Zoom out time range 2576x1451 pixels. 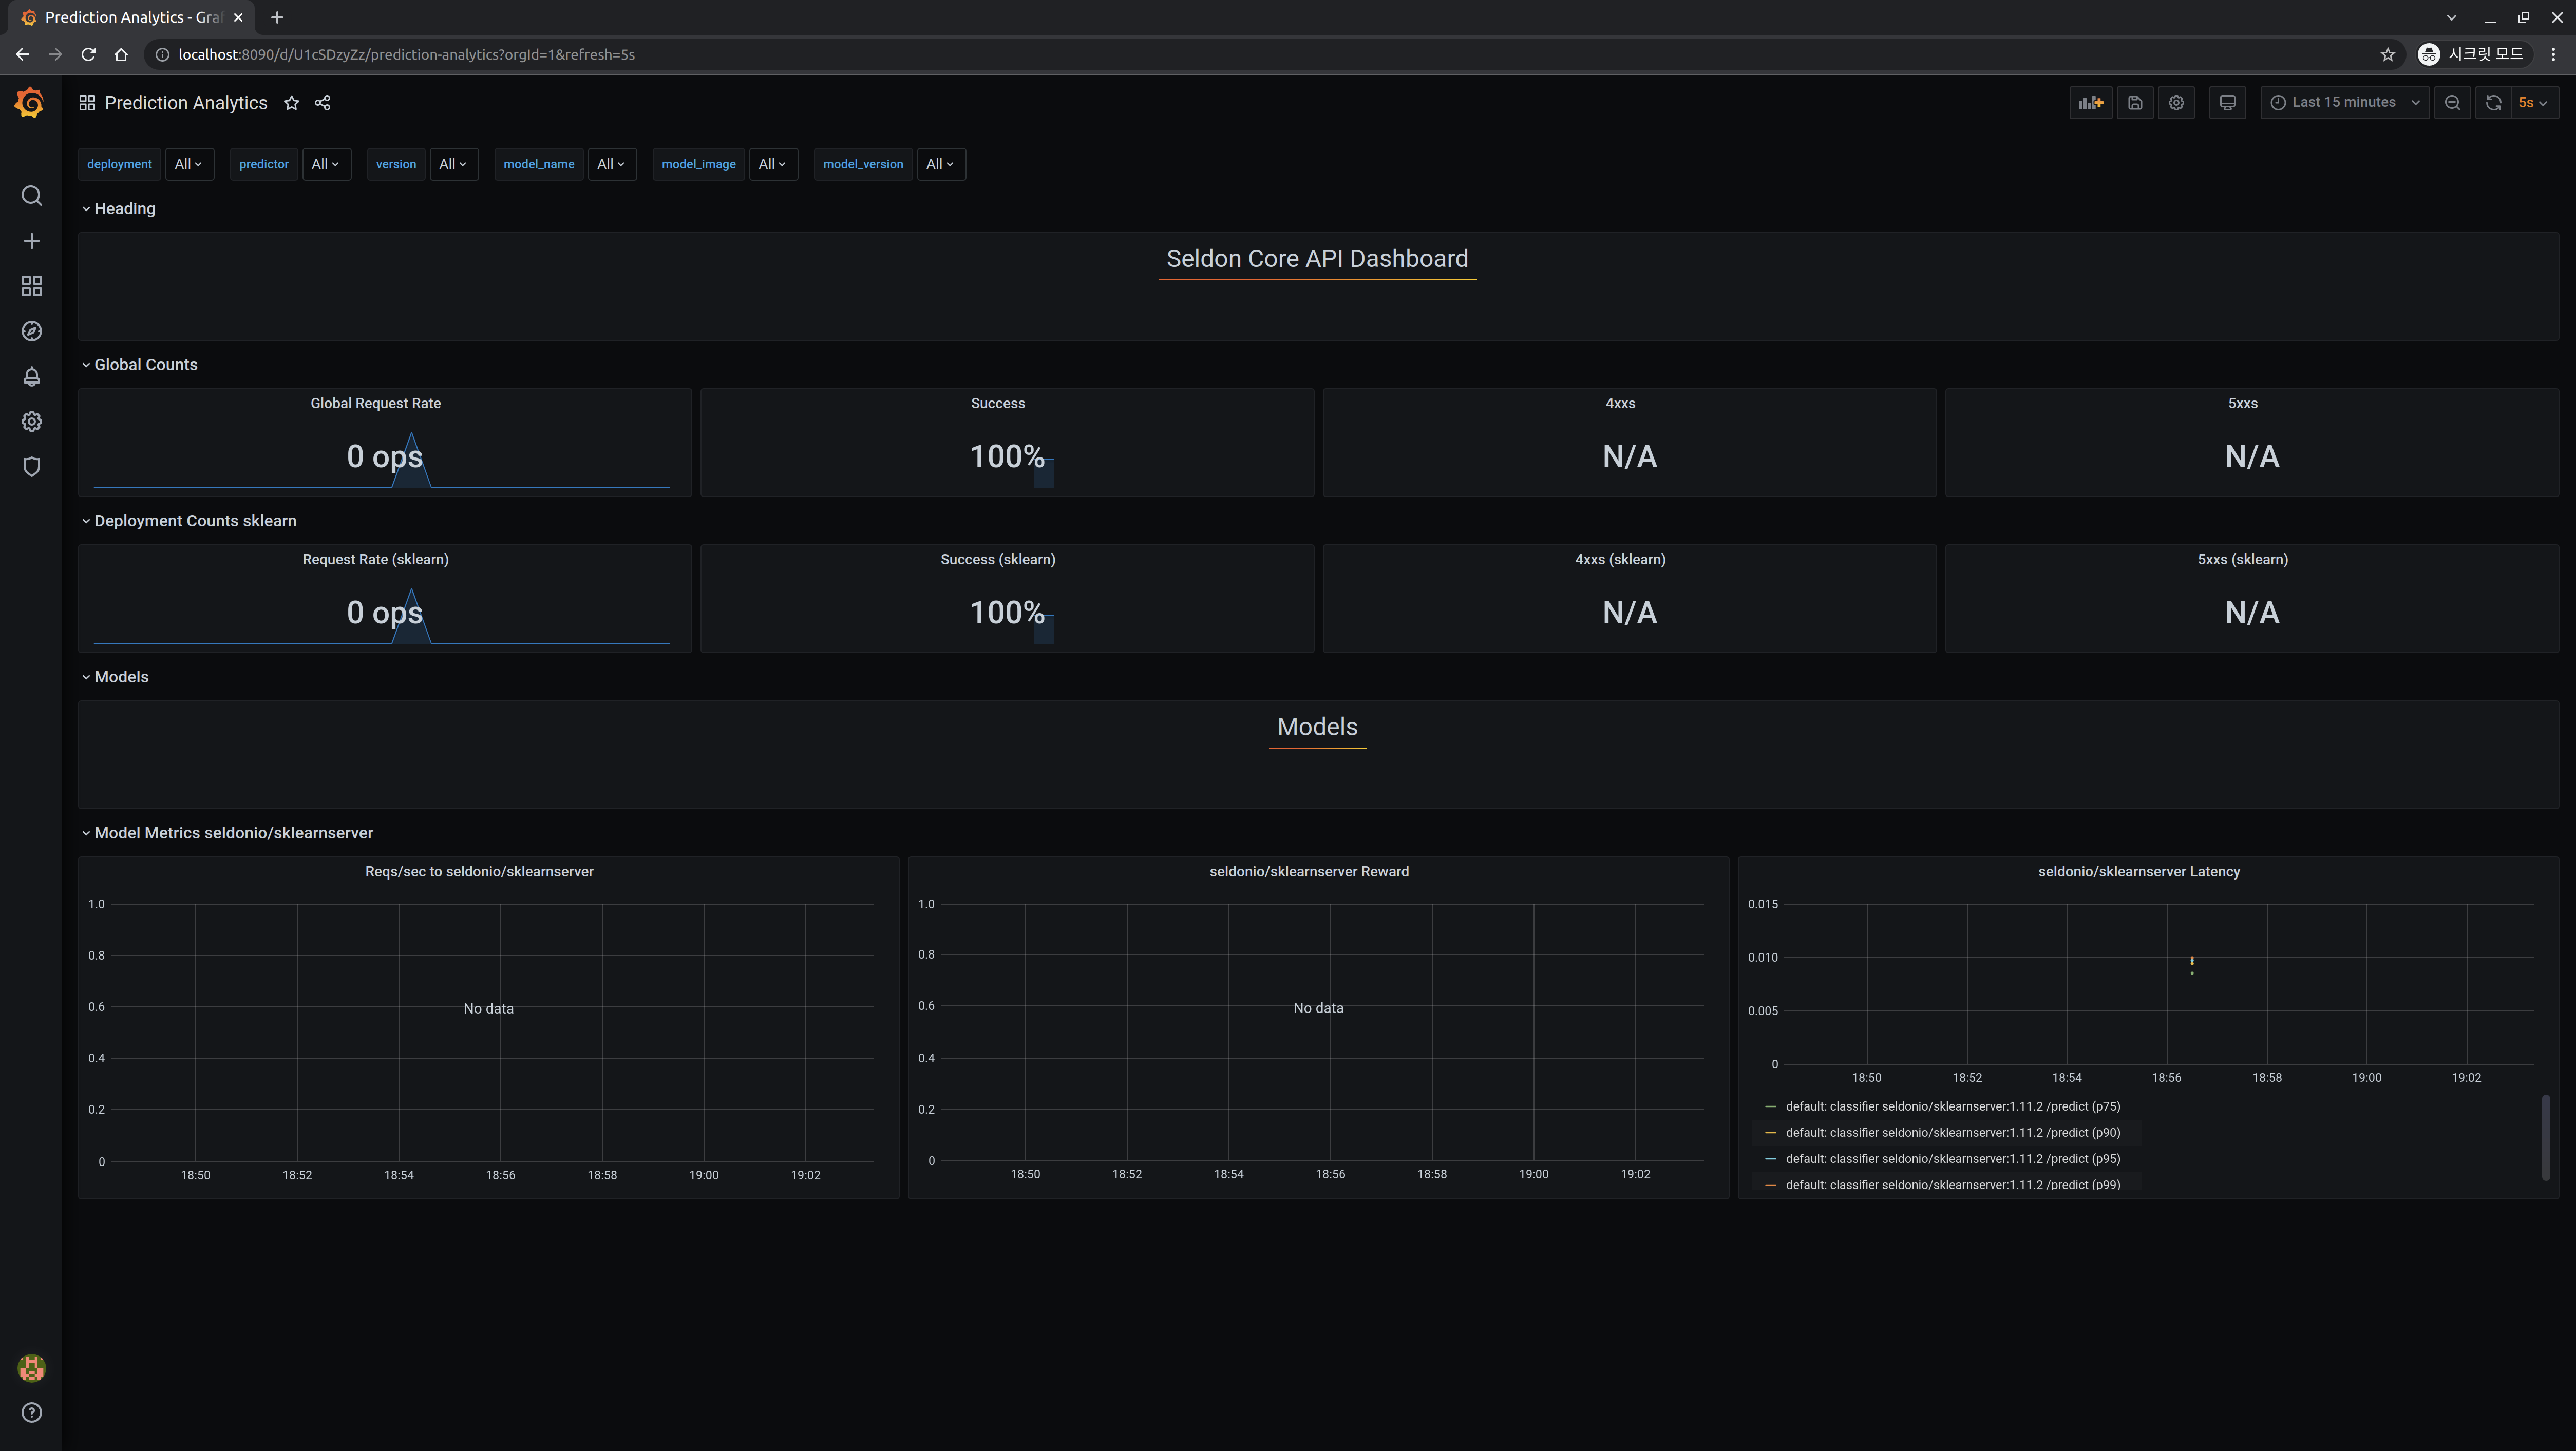(2452, 103)
